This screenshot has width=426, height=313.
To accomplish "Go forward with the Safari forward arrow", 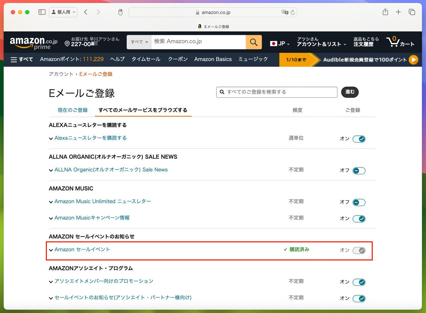I will pos(98,12).
